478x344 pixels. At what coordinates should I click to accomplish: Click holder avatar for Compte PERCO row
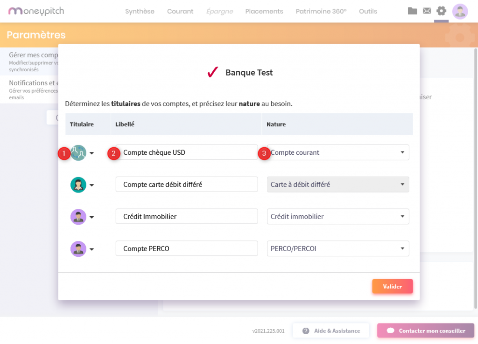point(78,249)
